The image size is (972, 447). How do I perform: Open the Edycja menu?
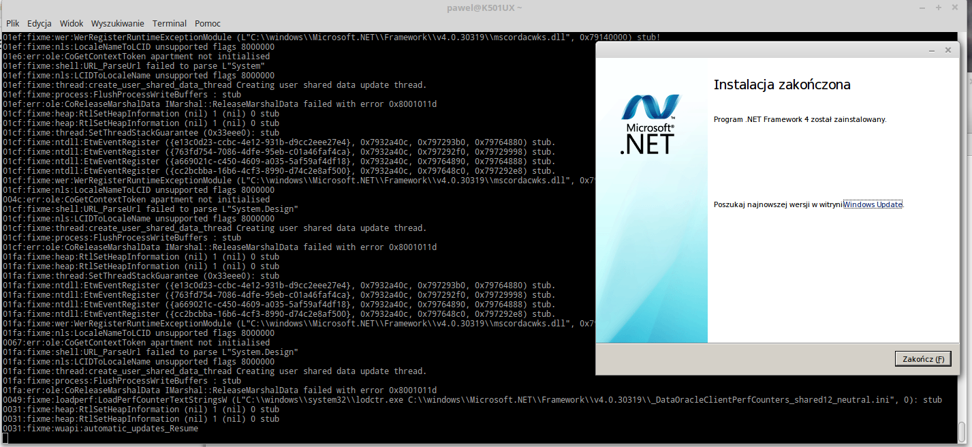[x=40, y=23]
